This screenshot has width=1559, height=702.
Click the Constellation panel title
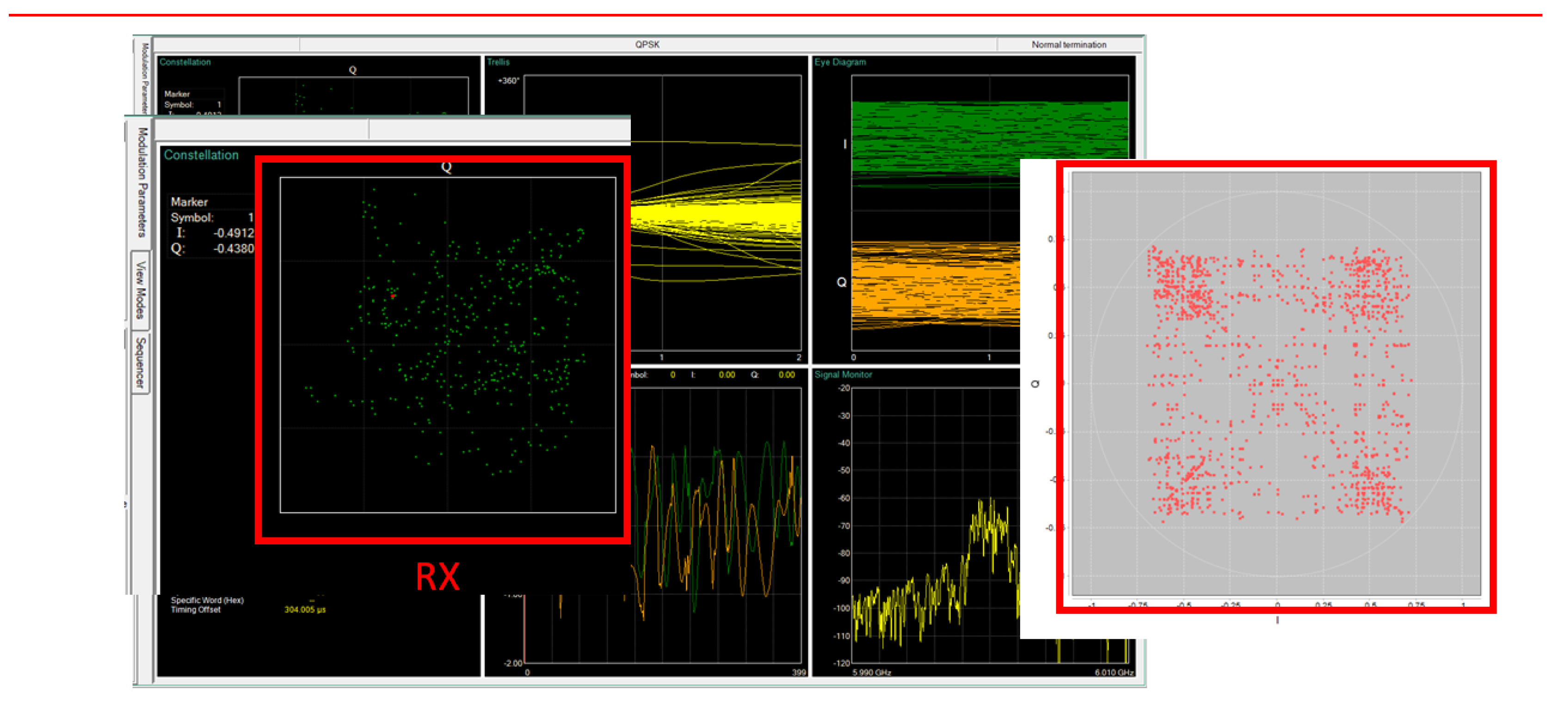[201, 155]
